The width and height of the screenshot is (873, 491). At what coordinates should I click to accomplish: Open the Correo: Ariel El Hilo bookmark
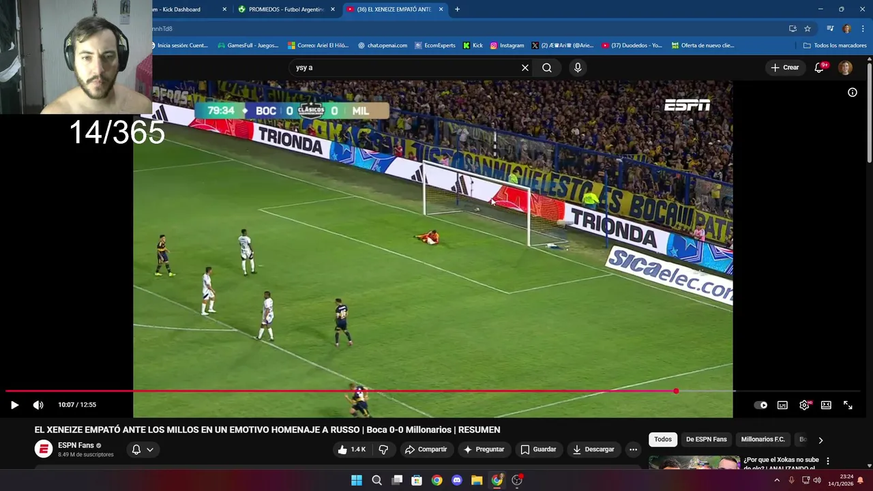tap(318, 46)
